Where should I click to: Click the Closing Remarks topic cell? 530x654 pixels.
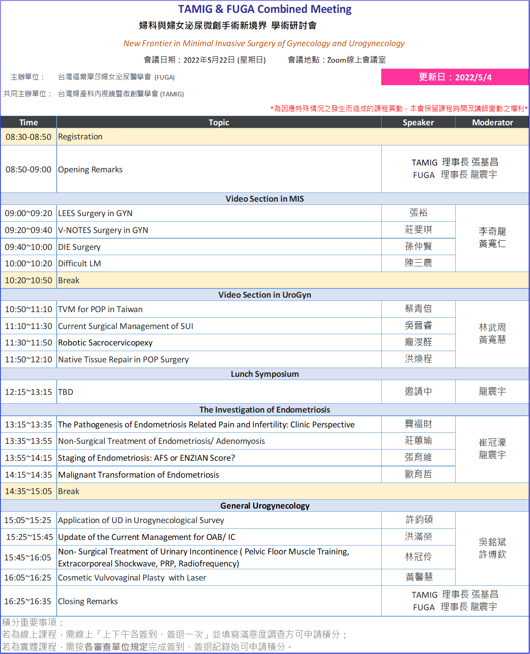pos(88,601)
